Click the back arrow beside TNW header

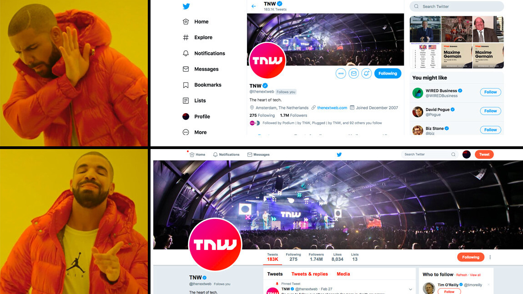254,6
